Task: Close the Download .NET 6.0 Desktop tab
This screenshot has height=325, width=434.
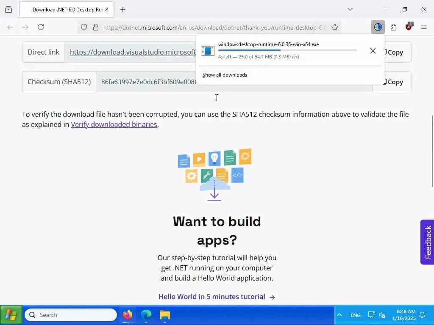Action: (x=107, y=9)
